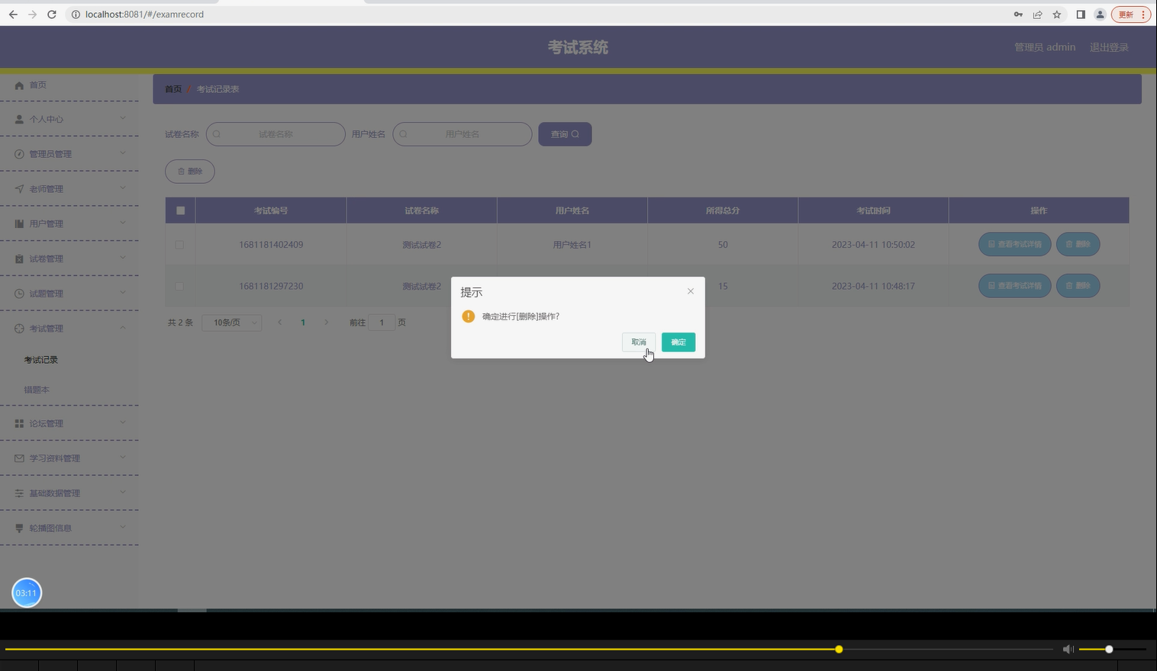Click the orange warning icon in dialog

click(x=469, y=316)
